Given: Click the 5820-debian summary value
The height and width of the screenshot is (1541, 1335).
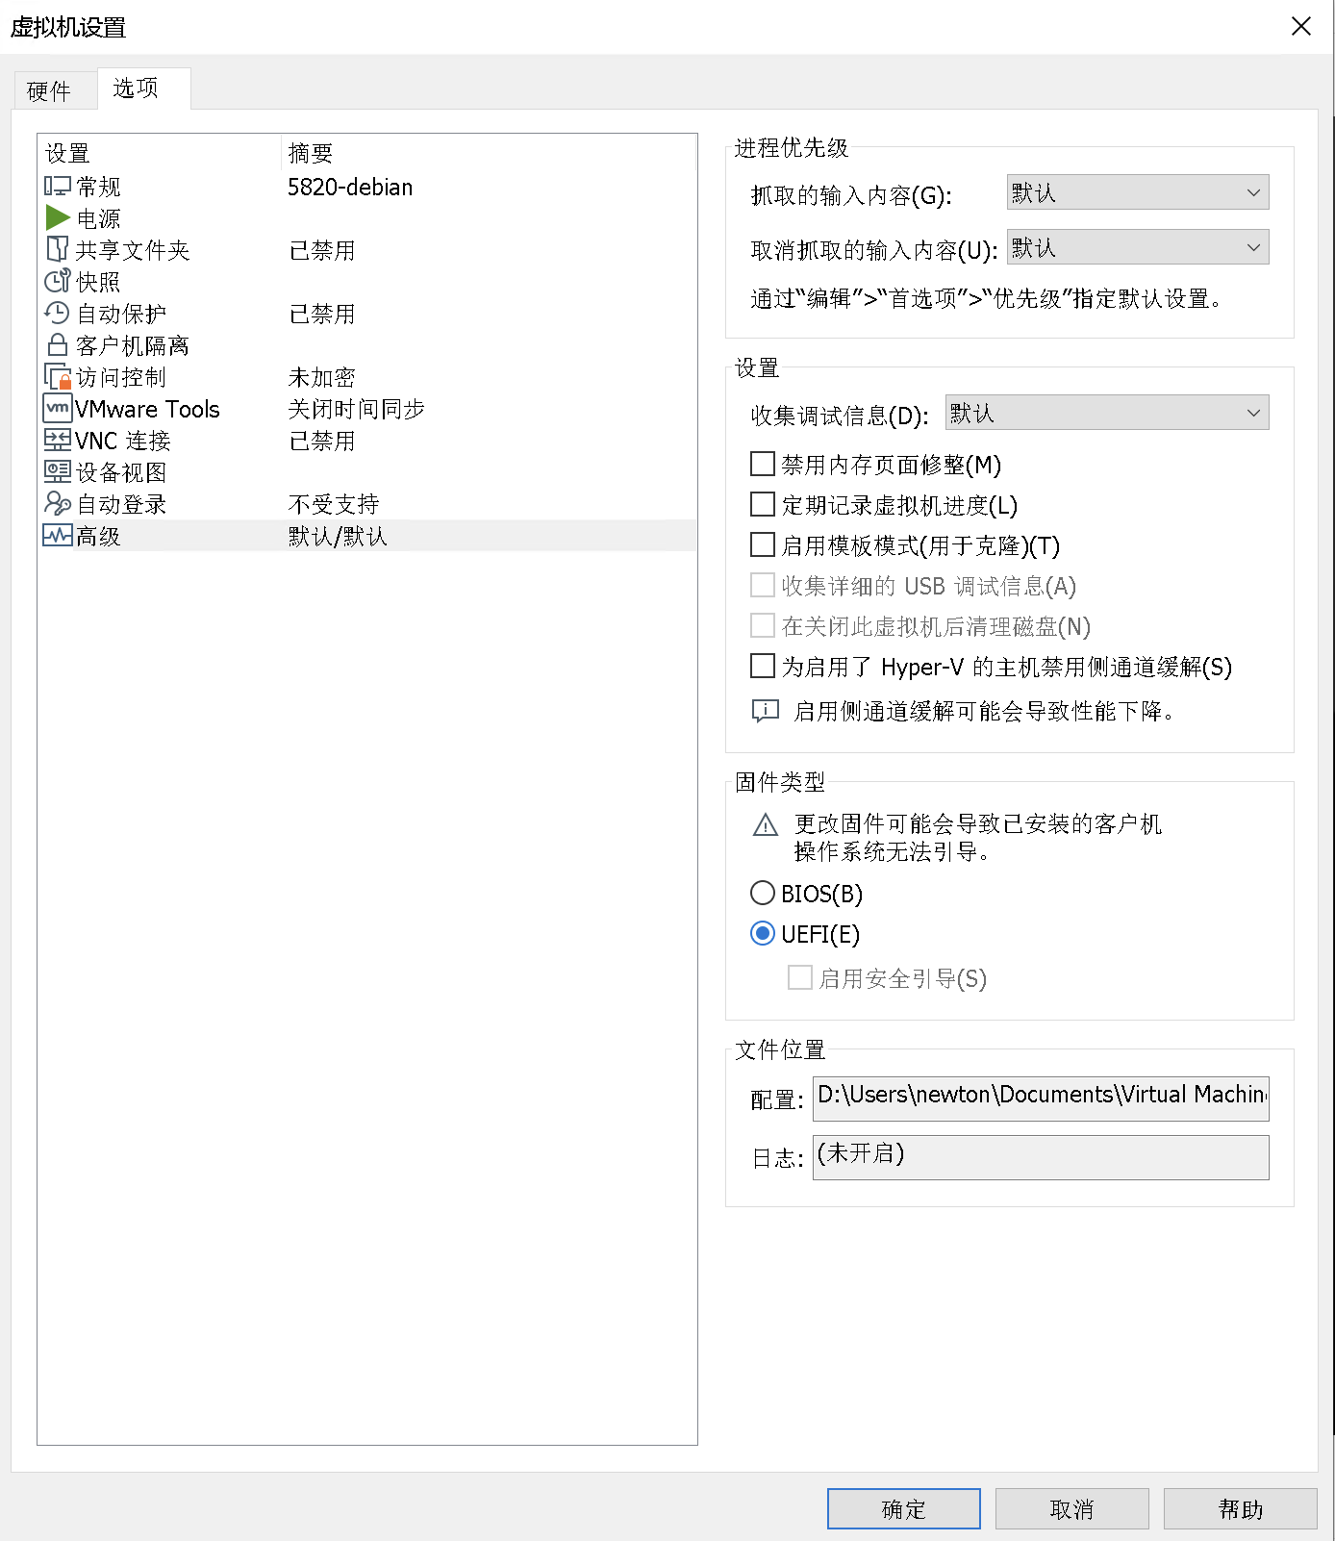Looking at the screenshot, I should [x=350, y=187].
